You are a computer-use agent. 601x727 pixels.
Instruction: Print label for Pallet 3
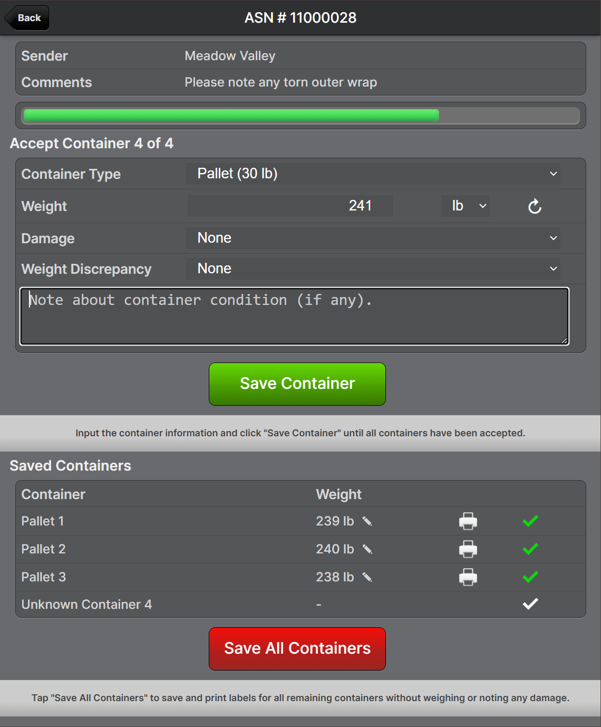pyautogui.click(x=468, y=577)
